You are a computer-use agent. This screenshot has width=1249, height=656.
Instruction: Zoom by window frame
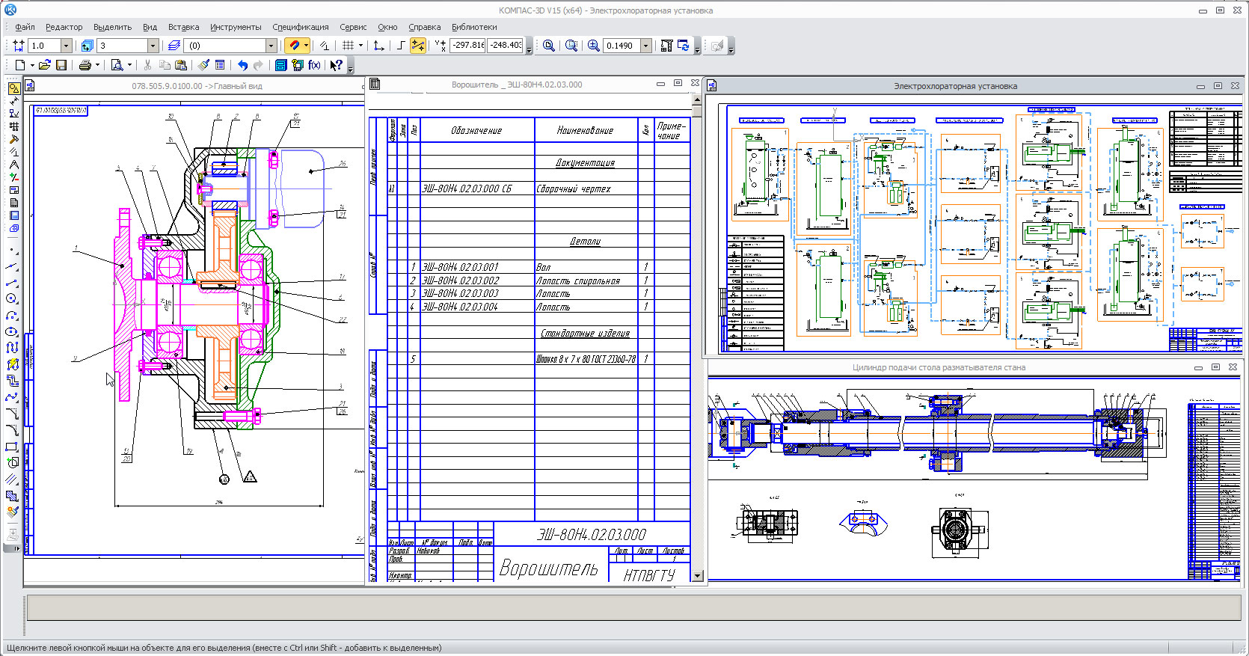click(x=571, y=46)
